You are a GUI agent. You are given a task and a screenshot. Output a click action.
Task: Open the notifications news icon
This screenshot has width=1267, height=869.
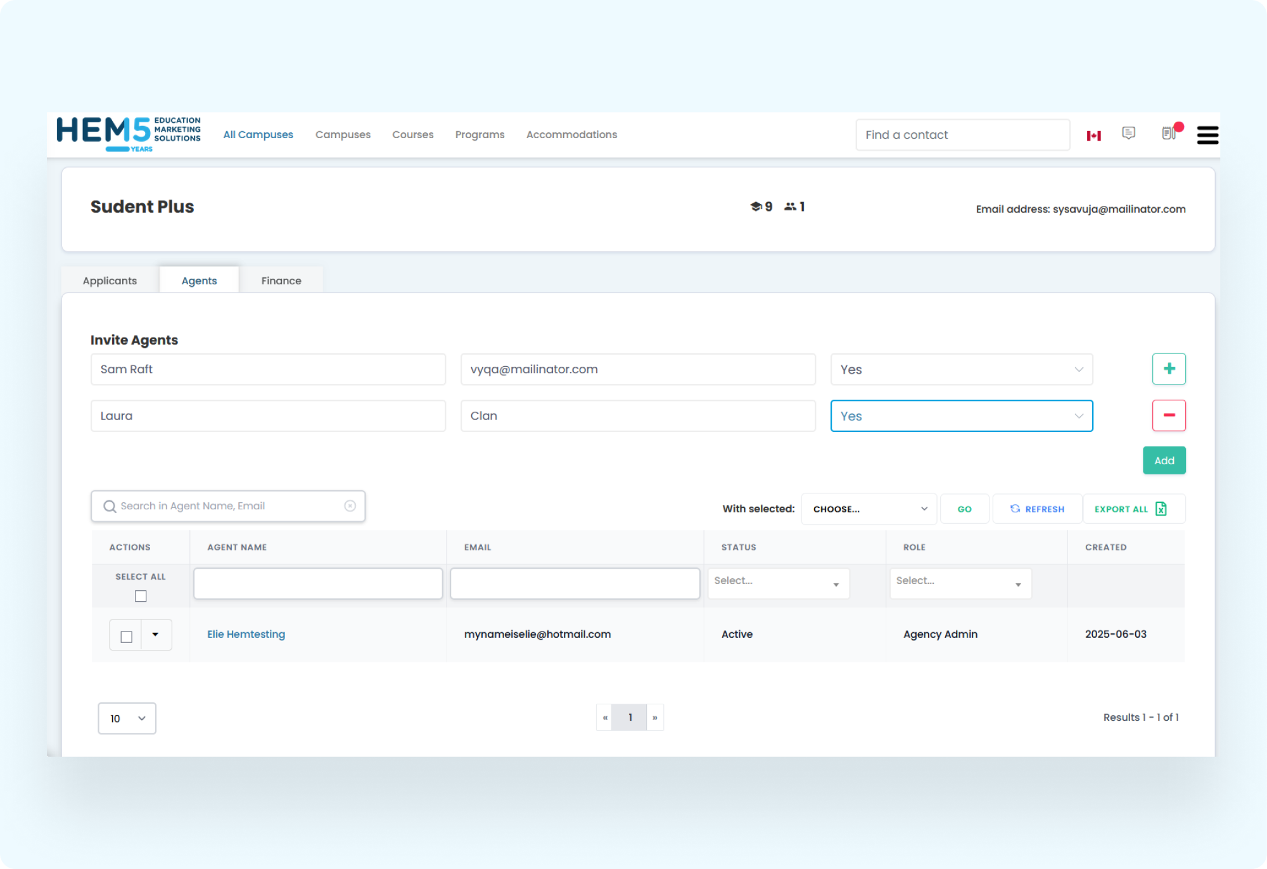coord(1168,134)
